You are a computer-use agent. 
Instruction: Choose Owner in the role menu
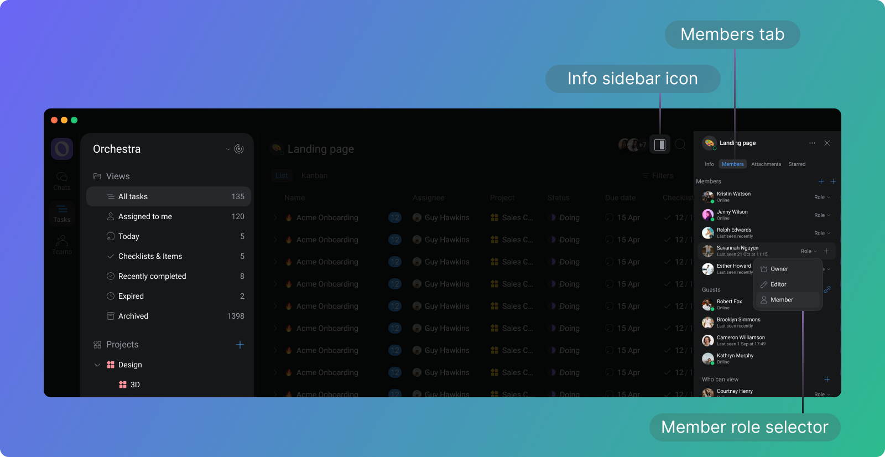pos(779,269)
